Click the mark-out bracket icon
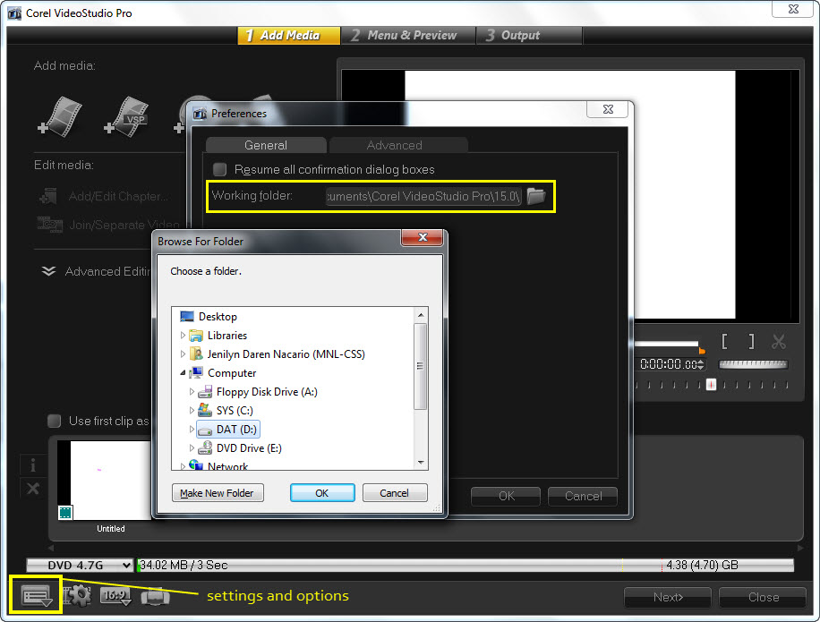 pos(751,341)
